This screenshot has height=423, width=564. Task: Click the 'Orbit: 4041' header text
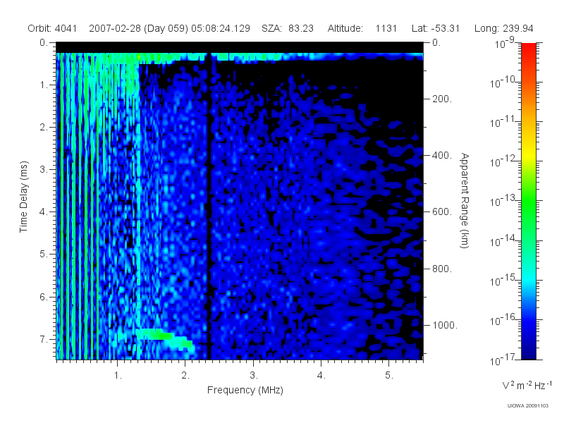click(52, 28)
